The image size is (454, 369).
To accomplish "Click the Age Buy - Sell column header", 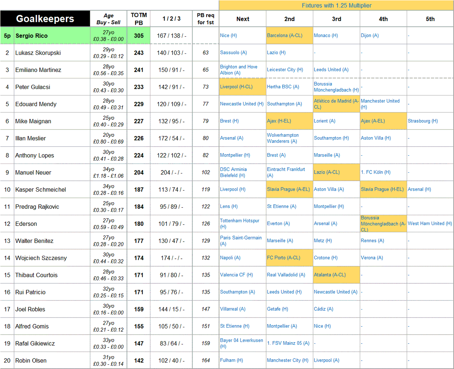I will [109, 19].
